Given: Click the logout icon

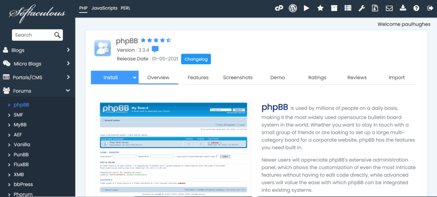Looking at the screenshot, I should (x=430, y=9).
